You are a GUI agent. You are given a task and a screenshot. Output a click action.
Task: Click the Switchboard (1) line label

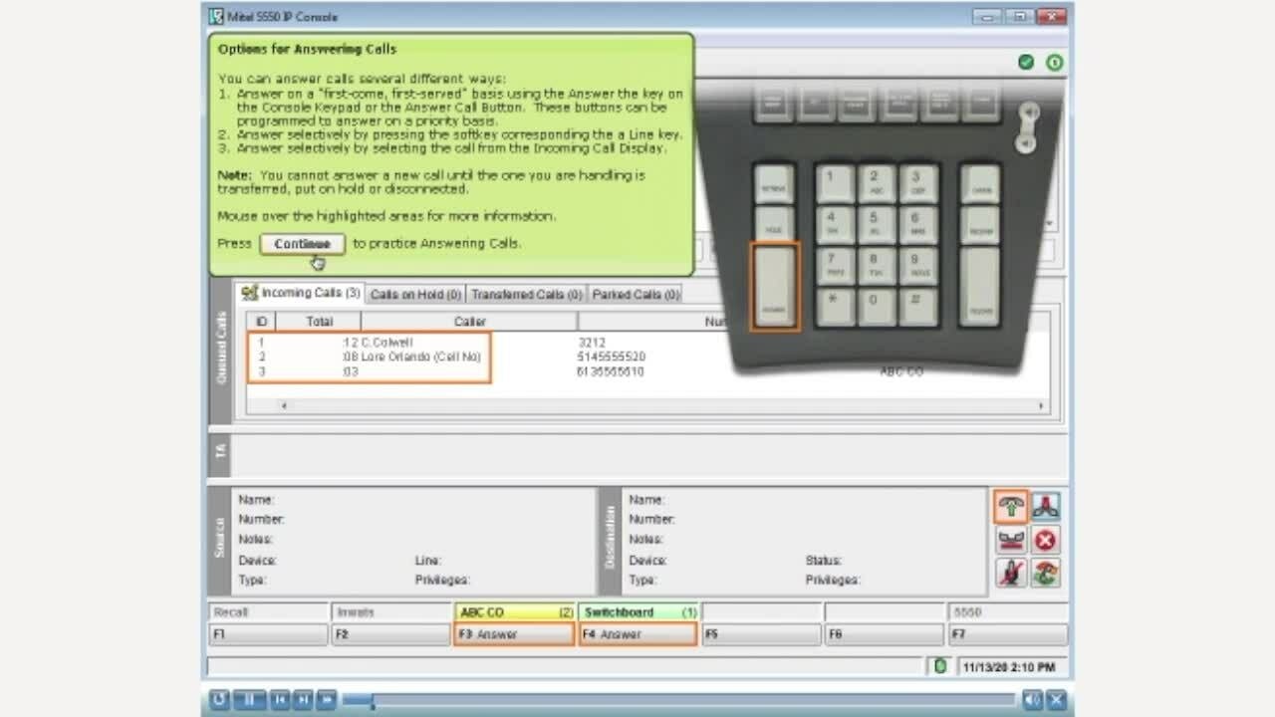[x=637, y=612]
